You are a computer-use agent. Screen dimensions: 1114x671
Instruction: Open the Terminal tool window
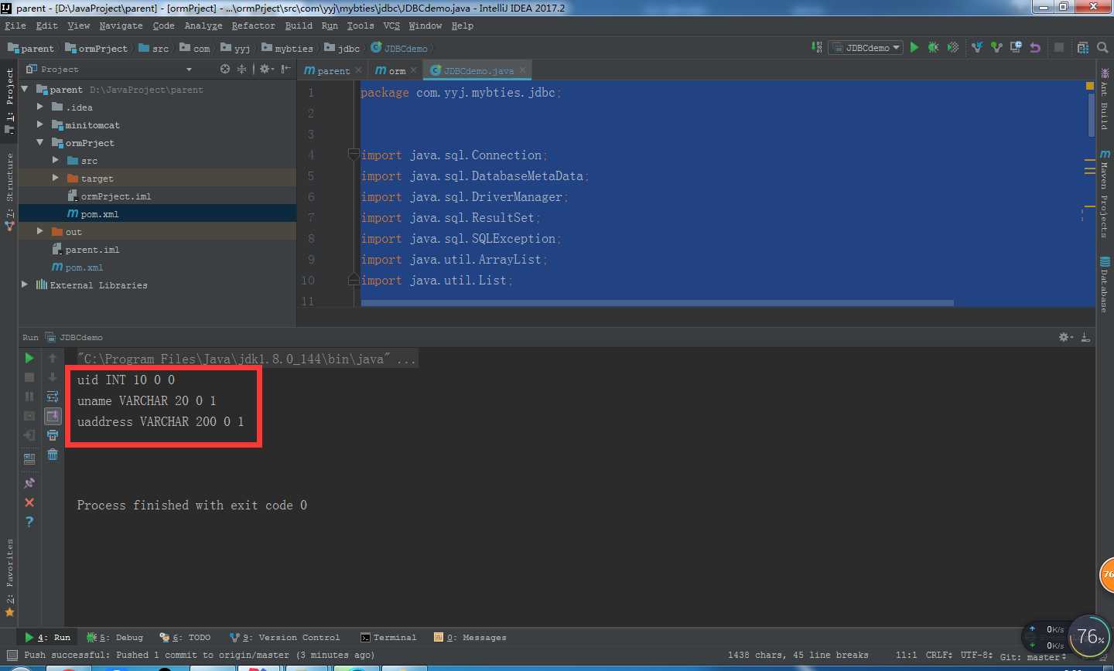388,638
